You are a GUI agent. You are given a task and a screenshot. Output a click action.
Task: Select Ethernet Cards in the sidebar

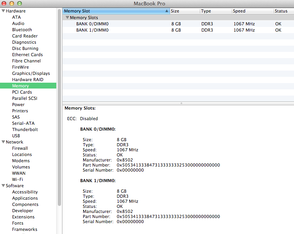tap(27, 55)
